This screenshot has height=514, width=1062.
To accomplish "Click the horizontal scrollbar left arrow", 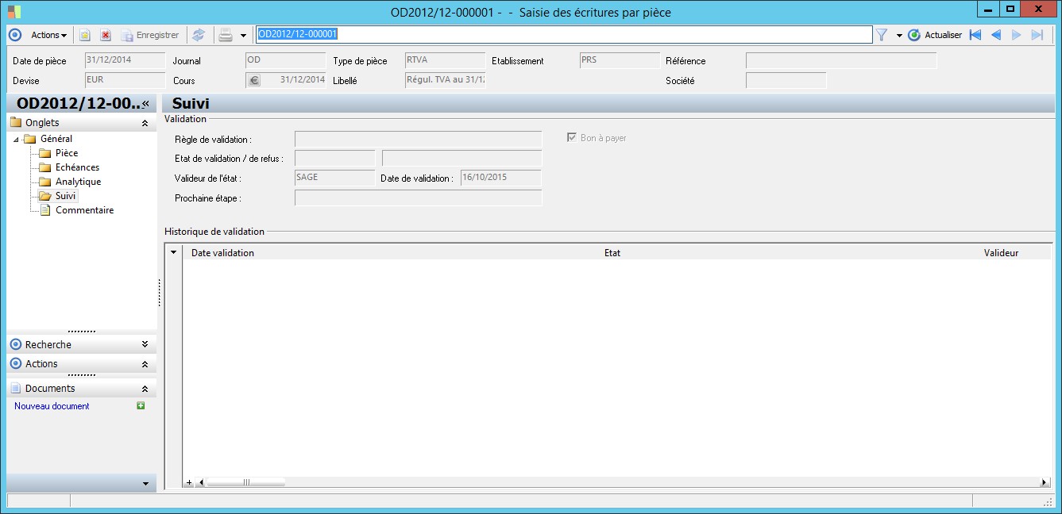I will click(x=200, y=482).
